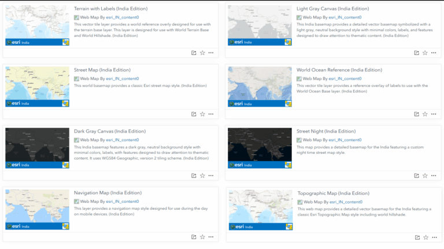Open World Ocean Reference (India Edition) title

pyautogui.click(x=339, y=70)
